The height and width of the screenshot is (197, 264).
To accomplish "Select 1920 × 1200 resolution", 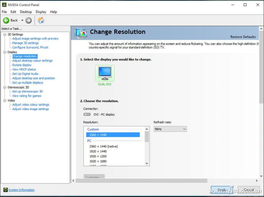I will 98,156.
